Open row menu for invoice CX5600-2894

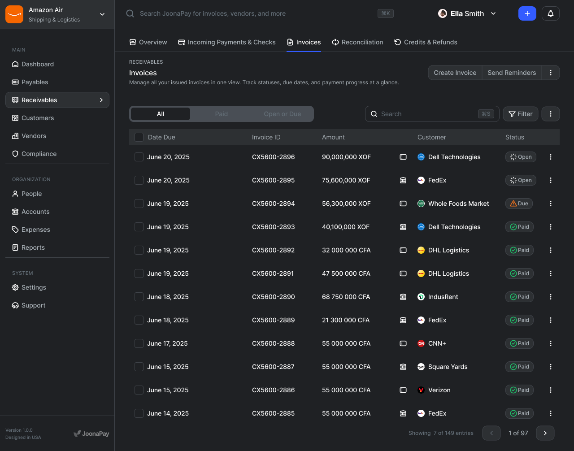[x=551, y=204]
